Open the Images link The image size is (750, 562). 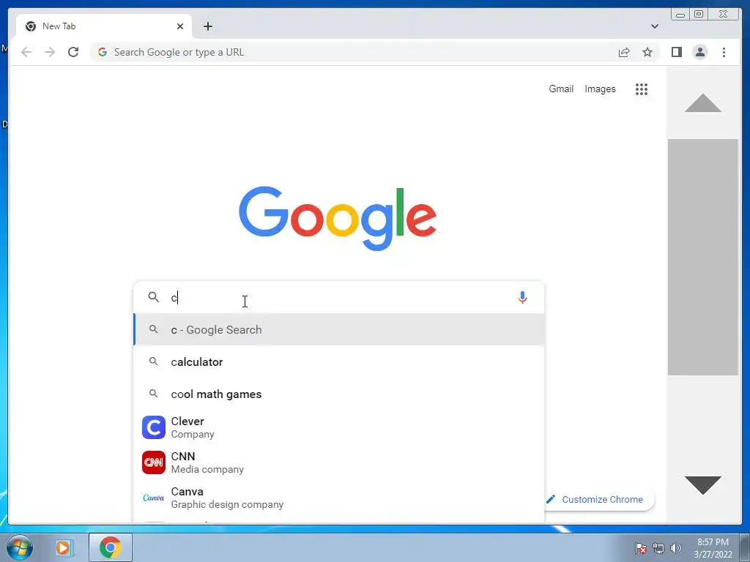600,89
